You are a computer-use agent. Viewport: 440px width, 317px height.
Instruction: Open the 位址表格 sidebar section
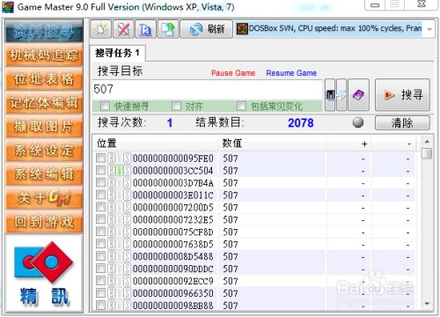(x=44, y=79)
